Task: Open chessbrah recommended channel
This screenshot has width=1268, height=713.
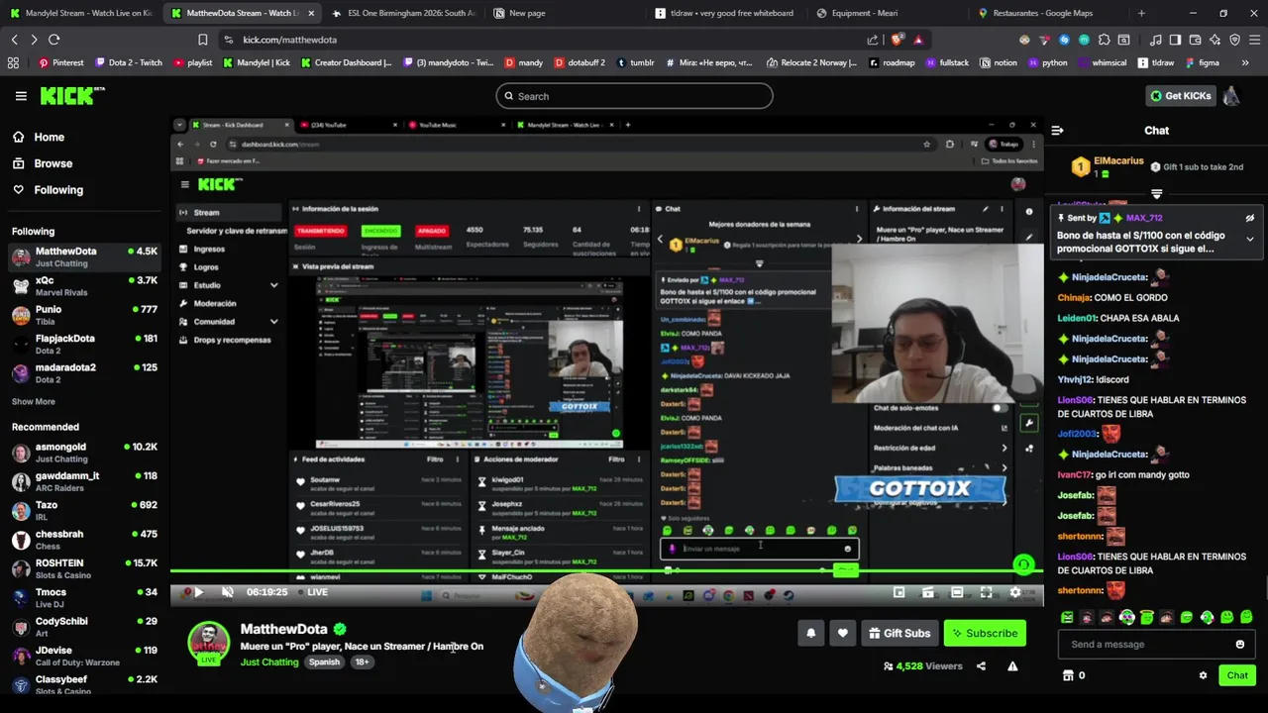Action: point(84,540)
